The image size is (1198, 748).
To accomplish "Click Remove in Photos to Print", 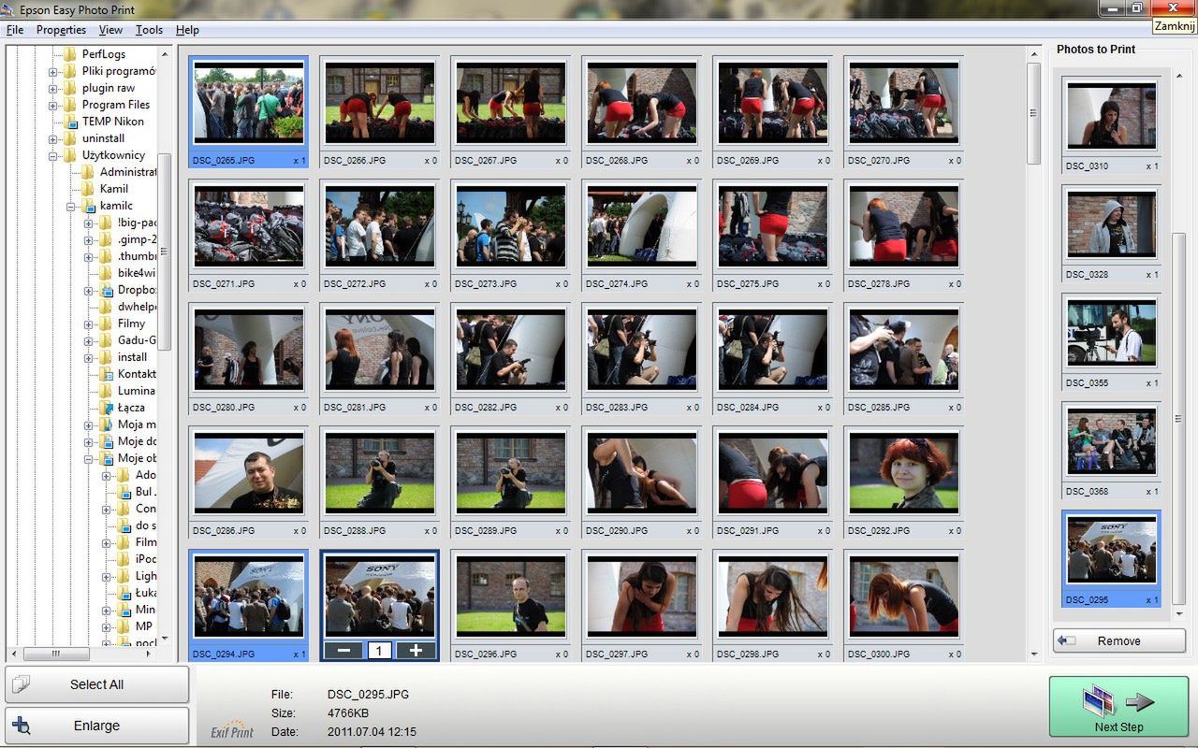I will coord(1119,640).
